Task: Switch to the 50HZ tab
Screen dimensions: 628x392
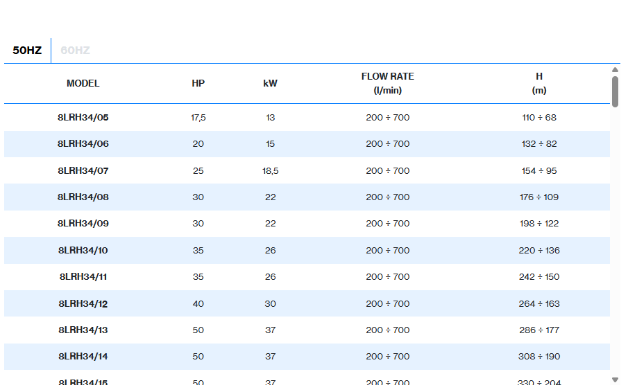Action: (27, 51)
